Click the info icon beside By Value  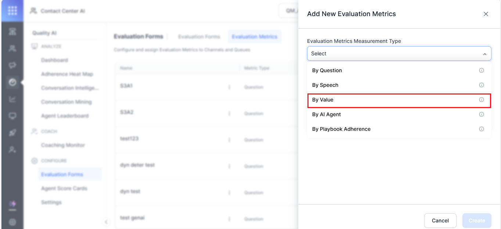coord(481,100)
